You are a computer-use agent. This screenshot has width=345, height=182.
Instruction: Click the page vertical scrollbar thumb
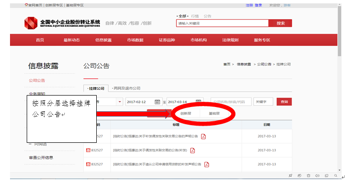pos(339,31)
